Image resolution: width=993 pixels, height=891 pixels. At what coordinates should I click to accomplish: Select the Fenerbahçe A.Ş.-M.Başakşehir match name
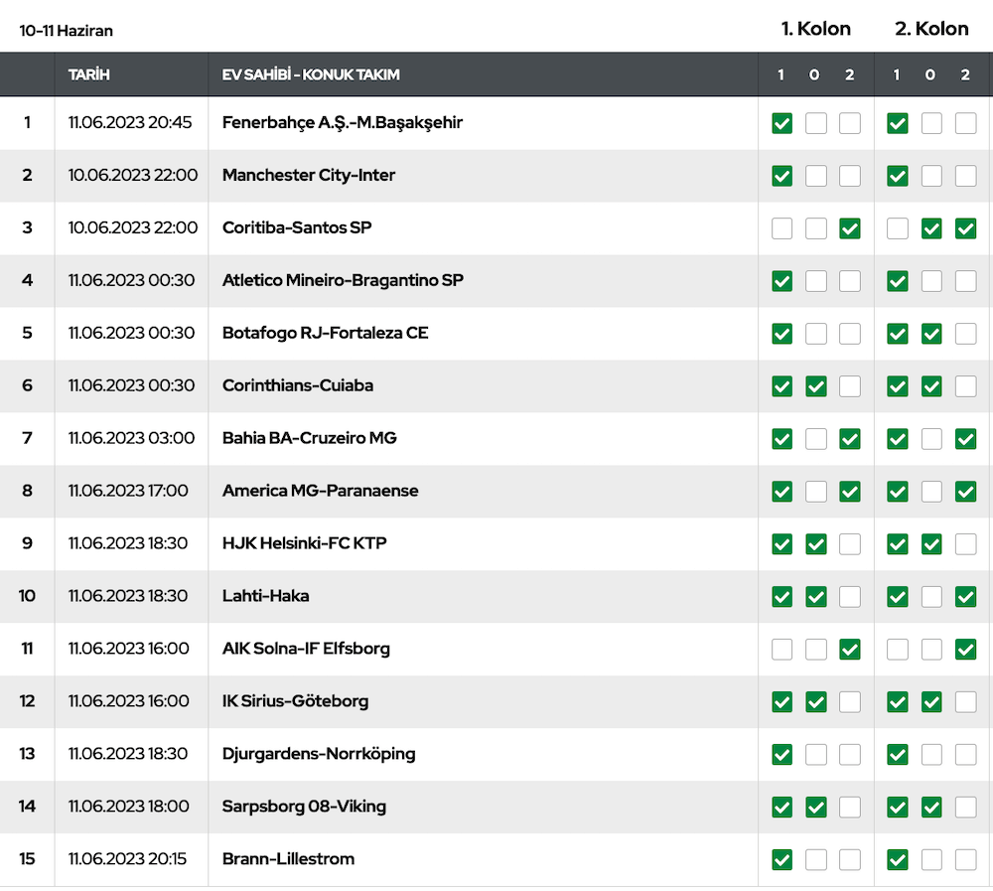342,122
